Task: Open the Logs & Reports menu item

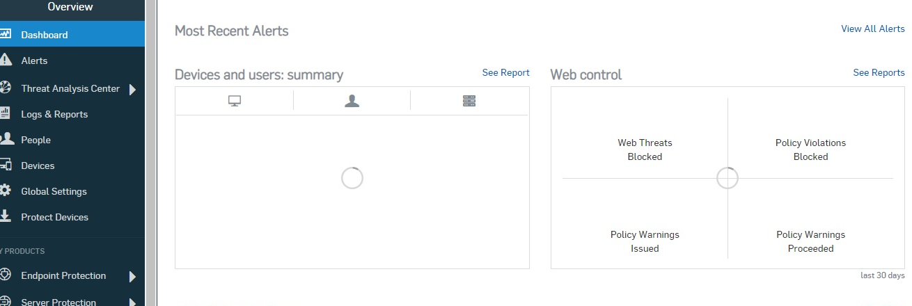Action: coord(72,114)
